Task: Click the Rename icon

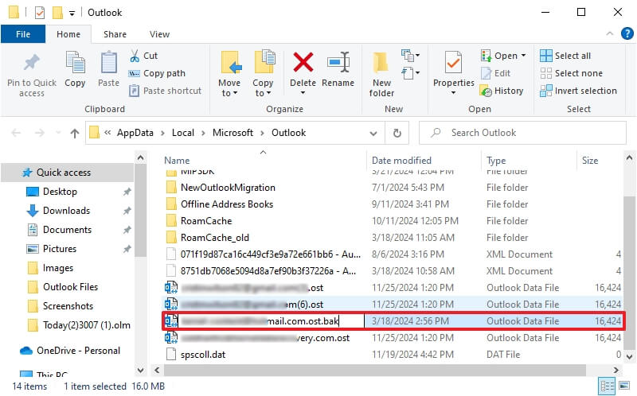Action: point(338,62)
